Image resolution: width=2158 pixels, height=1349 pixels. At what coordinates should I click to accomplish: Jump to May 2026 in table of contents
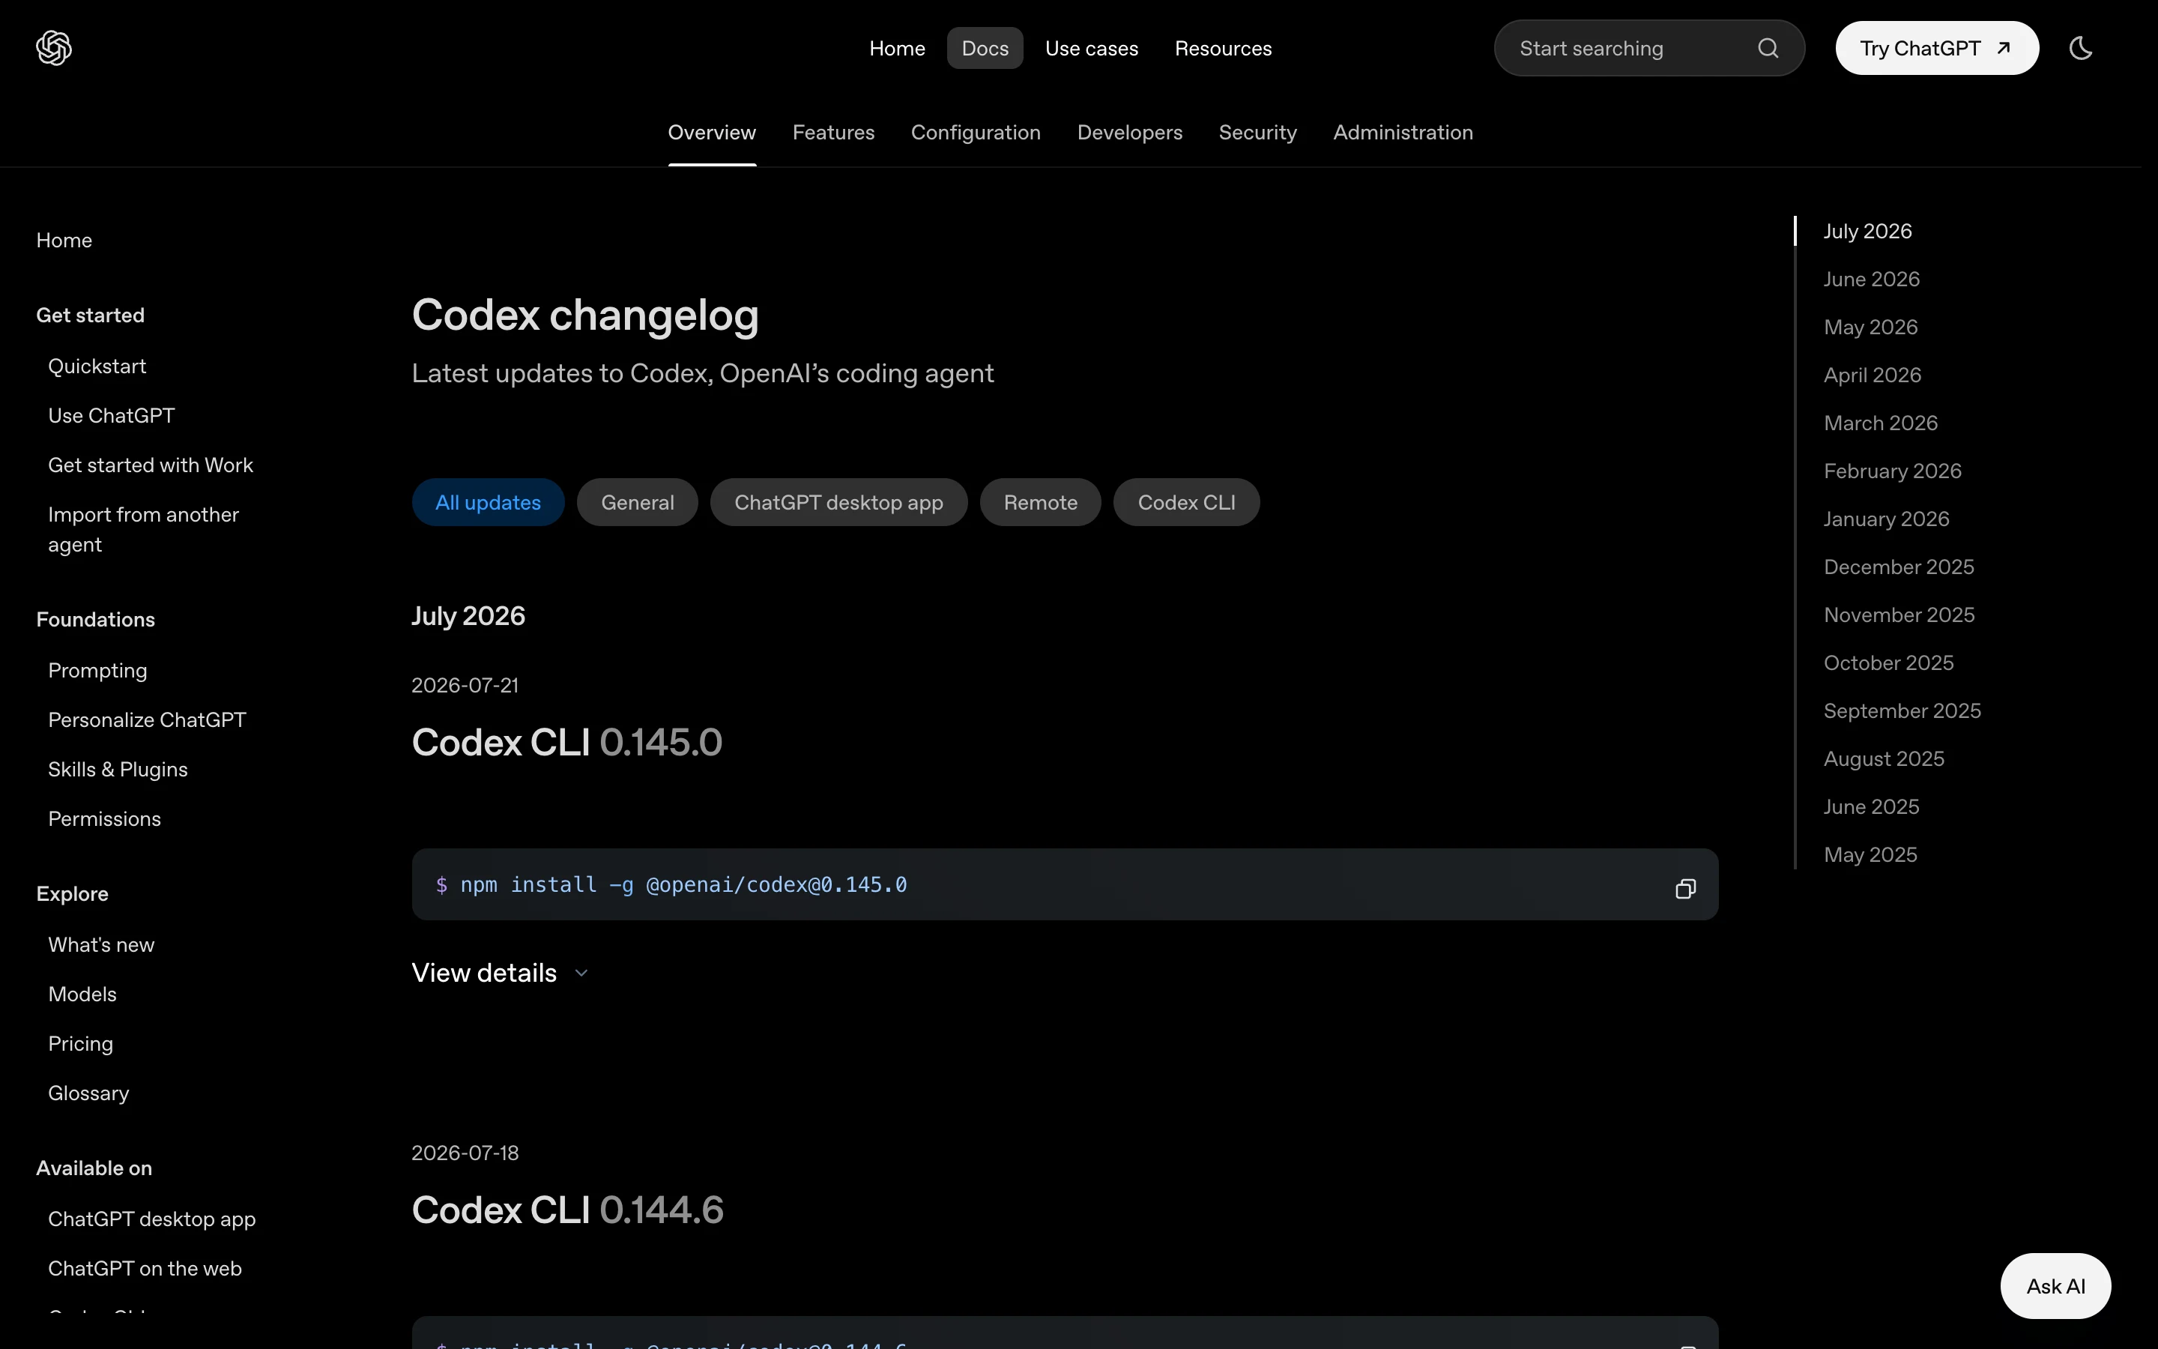[1870, 328]
